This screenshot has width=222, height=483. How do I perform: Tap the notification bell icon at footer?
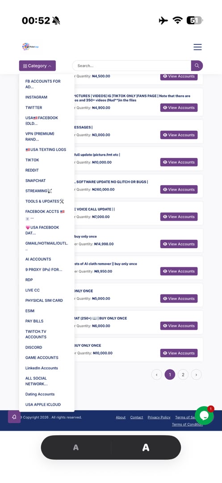tap(14, 417)
